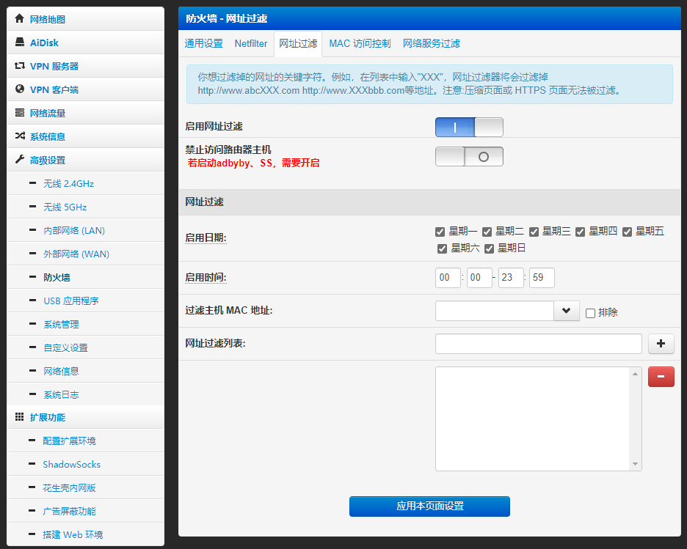Click the AiDisk drive icon
This screenshot has width=687, height=549.
[20, 43]
